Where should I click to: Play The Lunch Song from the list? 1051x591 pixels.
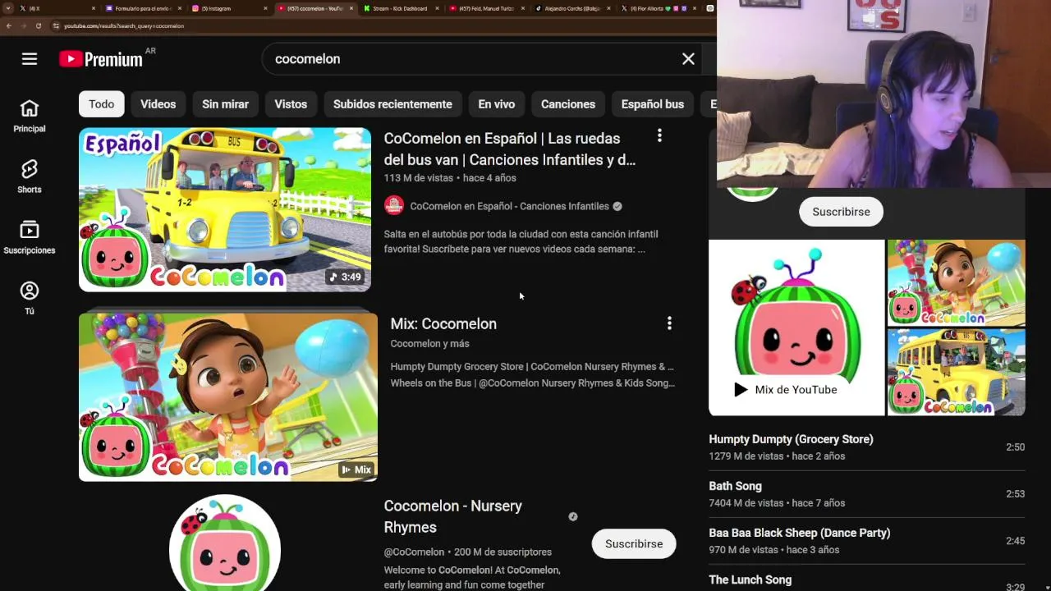pos(866,580)
